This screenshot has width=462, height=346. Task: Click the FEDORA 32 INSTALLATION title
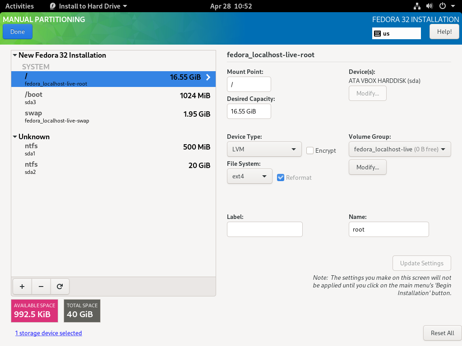click(x=416, y=19)
